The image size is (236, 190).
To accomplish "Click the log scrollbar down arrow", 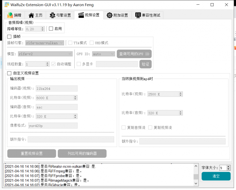I will (x=196, y=183).
